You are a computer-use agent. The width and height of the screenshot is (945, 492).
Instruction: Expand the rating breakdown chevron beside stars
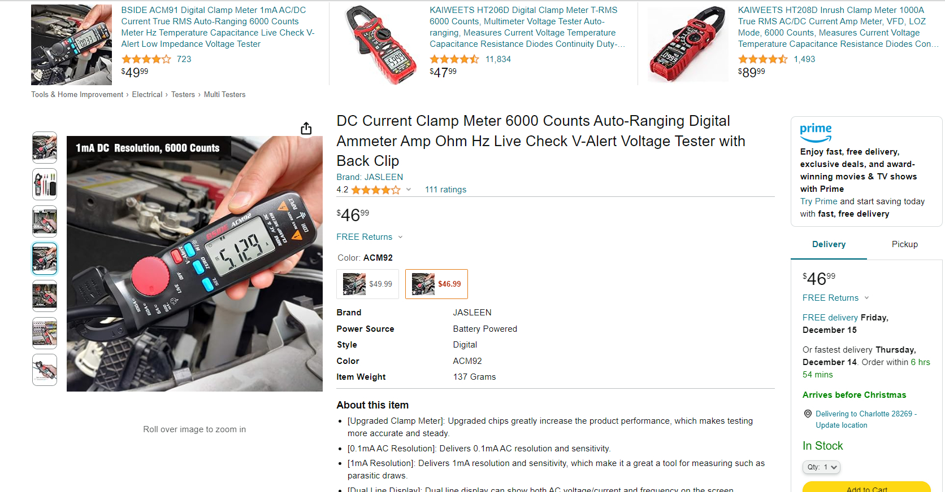point(409,190)
